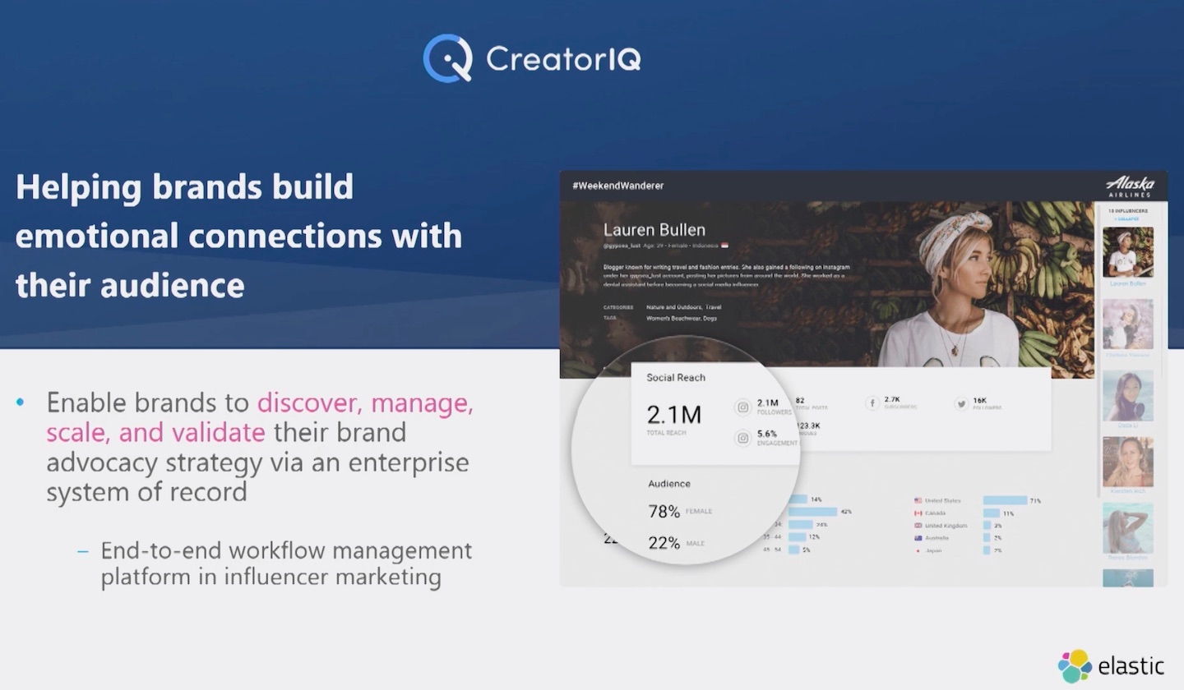Click the CreatorIQ magnifier logo icon
Screen dimensions: 1184x690
tap(448, 57)
